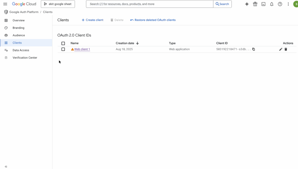Image resolution: width=298 pixels, height=169 pixels.
Task: Open the main navigation hamburger menu
Action: click(5, 4)
